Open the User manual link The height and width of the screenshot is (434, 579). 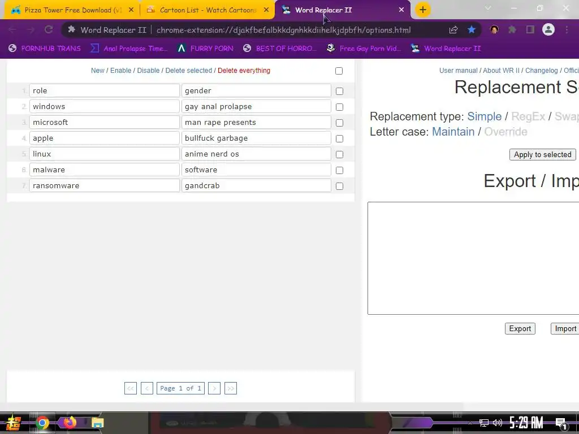pyautogui.click(x=458, y=71)
